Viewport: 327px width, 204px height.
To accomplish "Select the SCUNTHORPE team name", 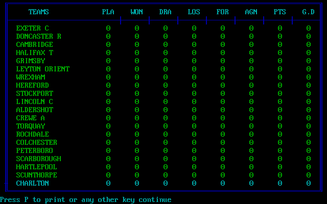I will (x=36, y=175).
